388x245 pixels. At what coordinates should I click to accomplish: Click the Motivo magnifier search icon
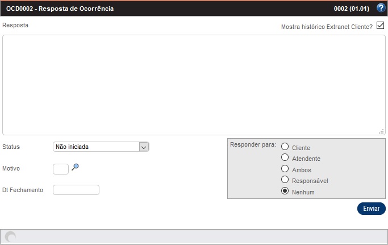[75, 167]
